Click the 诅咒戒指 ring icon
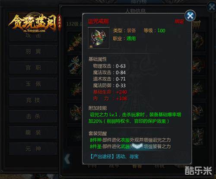216x179 pixels. pyautogui.click(x=98, y=38)
